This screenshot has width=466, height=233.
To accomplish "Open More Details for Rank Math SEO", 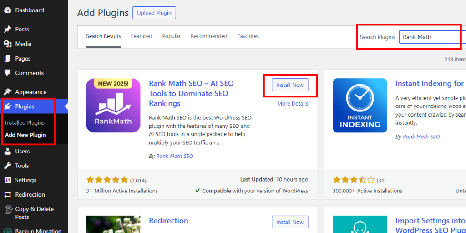I will 293,104.
